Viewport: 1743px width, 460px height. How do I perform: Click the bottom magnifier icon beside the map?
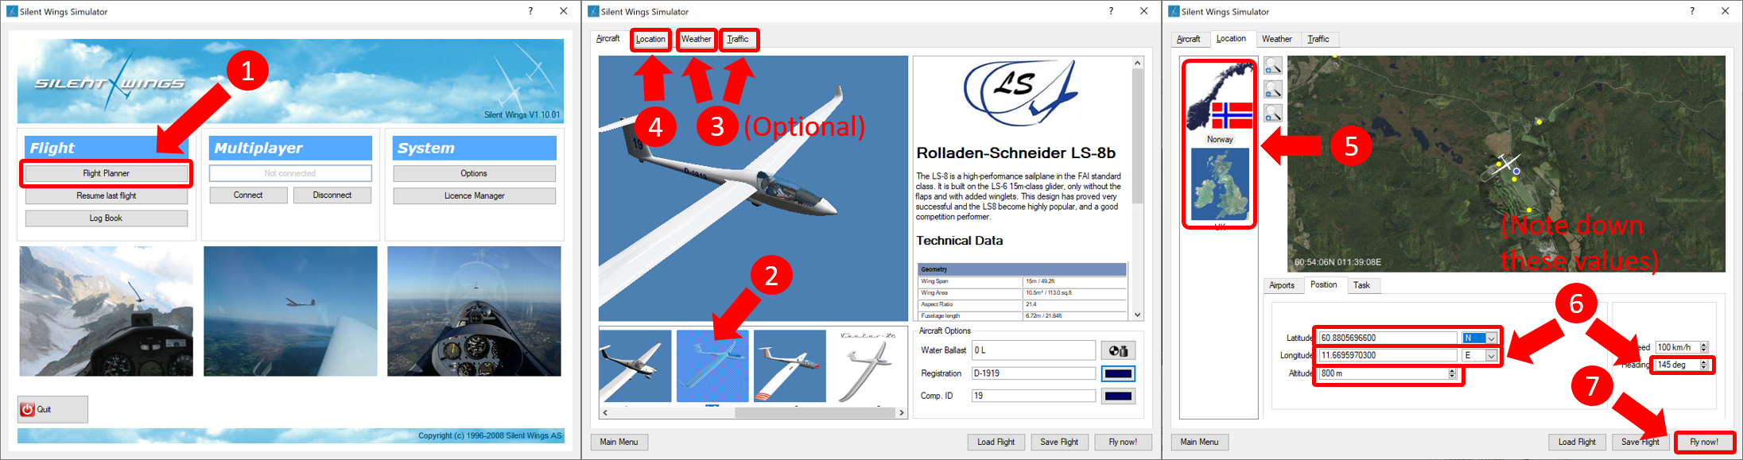coord(1273,114)
